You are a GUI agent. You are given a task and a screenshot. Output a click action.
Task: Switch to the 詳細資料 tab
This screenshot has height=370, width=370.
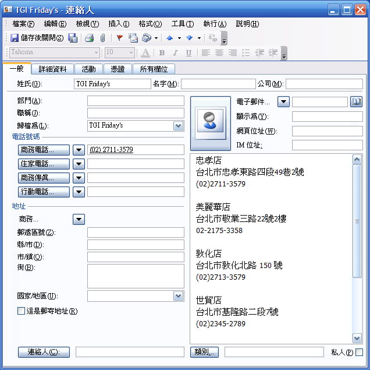(52, 69)
